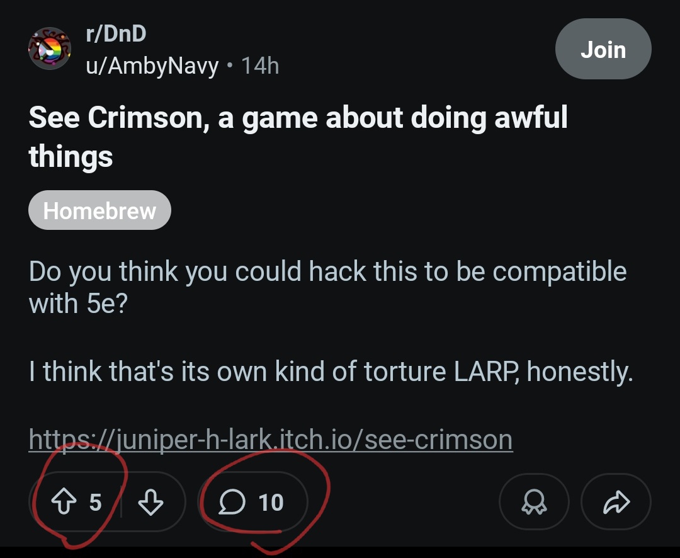Click the torture LARP sentence in post
Image resolution: width=680 pixels, height=558 pixels.
pyautogui.click(x=330, y=372)
